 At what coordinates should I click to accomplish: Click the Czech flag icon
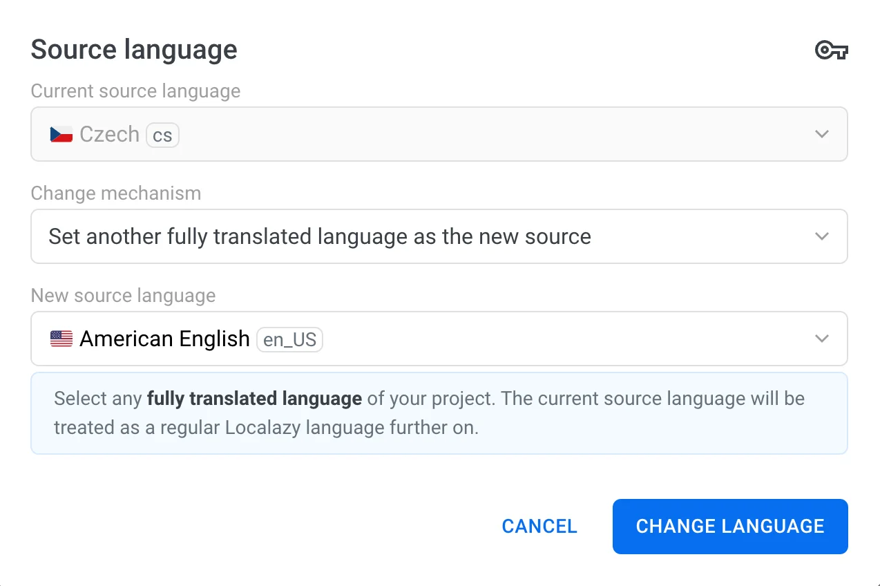[61, 134]
